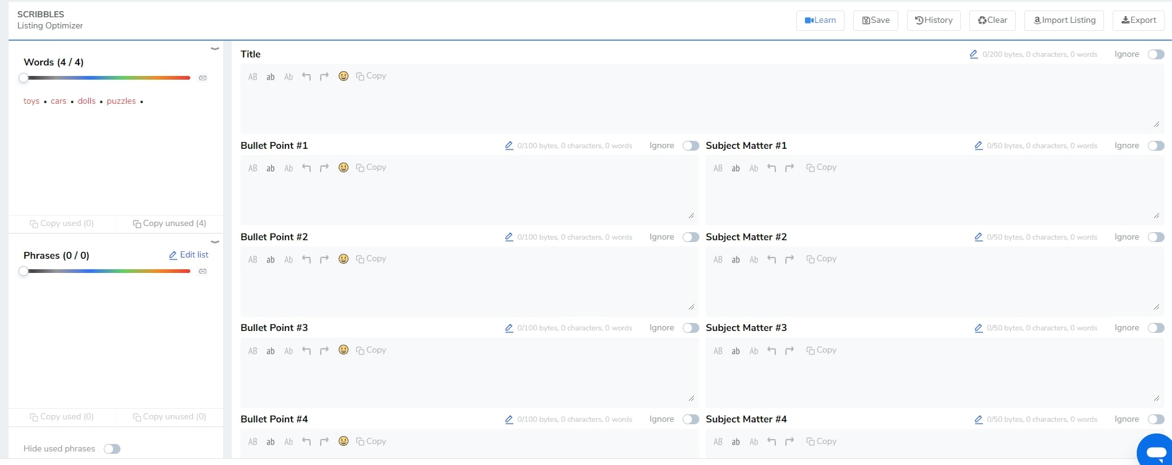Screen dimensions: 1172x465
Task: Copy Title text with Copy button
Action: (x=371, y=76)
